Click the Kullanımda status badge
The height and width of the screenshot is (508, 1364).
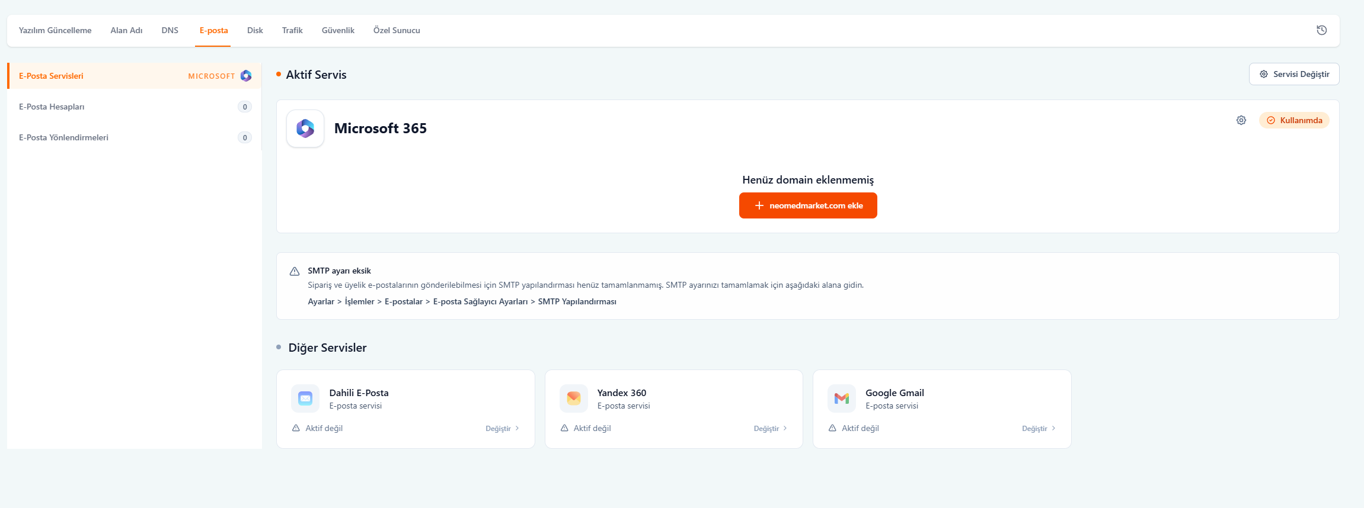click(x=1294, y=120)
